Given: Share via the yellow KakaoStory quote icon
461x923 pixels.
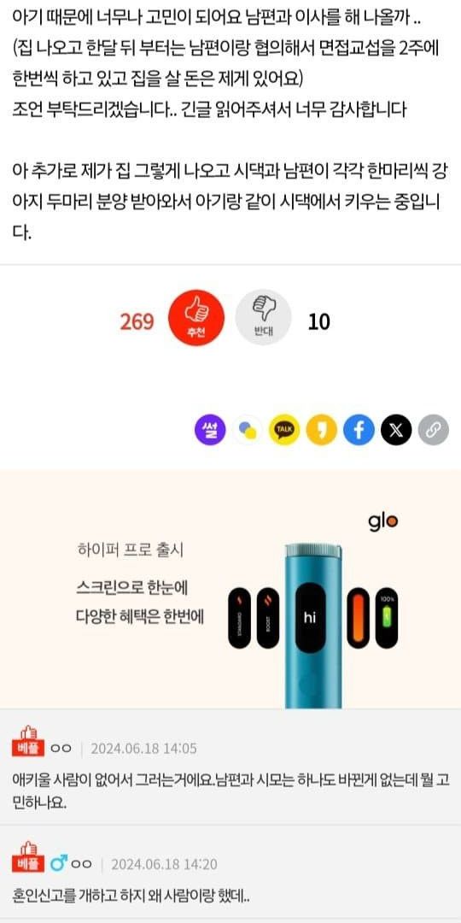Looking at the screenshot, I should pyautogui.click(x=322, y=430).
